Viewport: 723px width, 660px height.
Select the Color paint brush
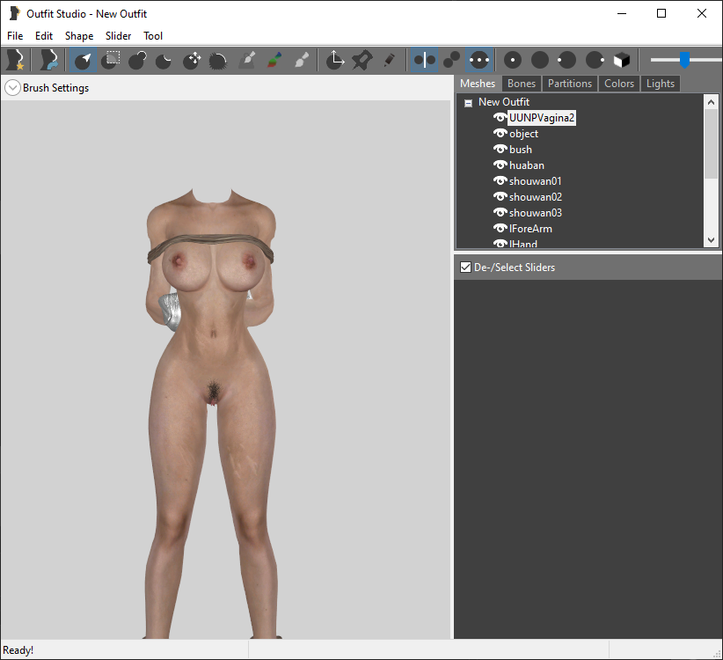click(x=274, y=60)
